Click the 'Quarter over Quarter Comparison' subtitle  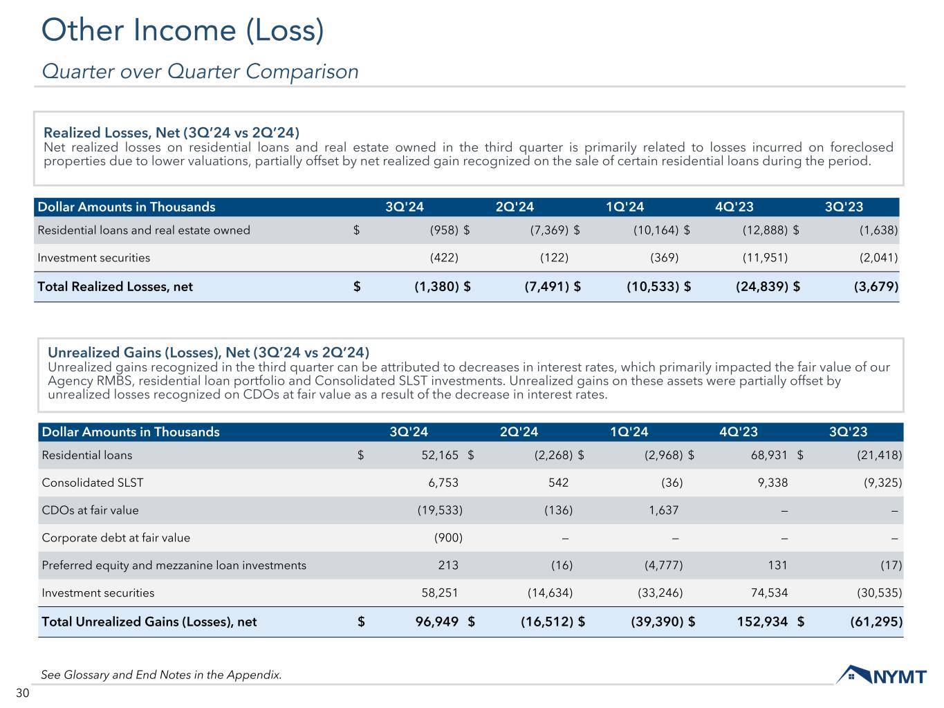200,71
